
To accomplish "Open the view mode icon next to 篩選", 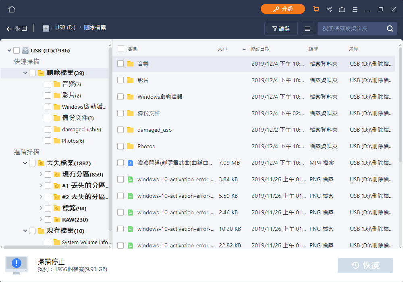I will pos(307,29).
